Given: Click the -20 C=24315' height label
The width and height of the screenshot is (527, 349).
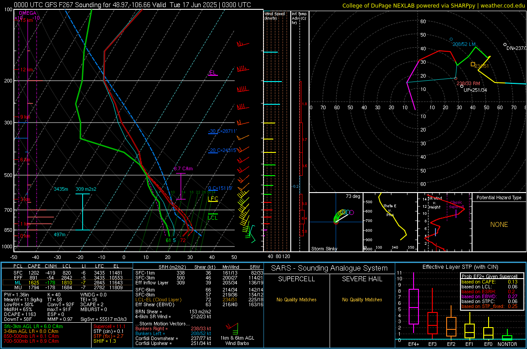Looking at the screenshot, I should [222, 150].
